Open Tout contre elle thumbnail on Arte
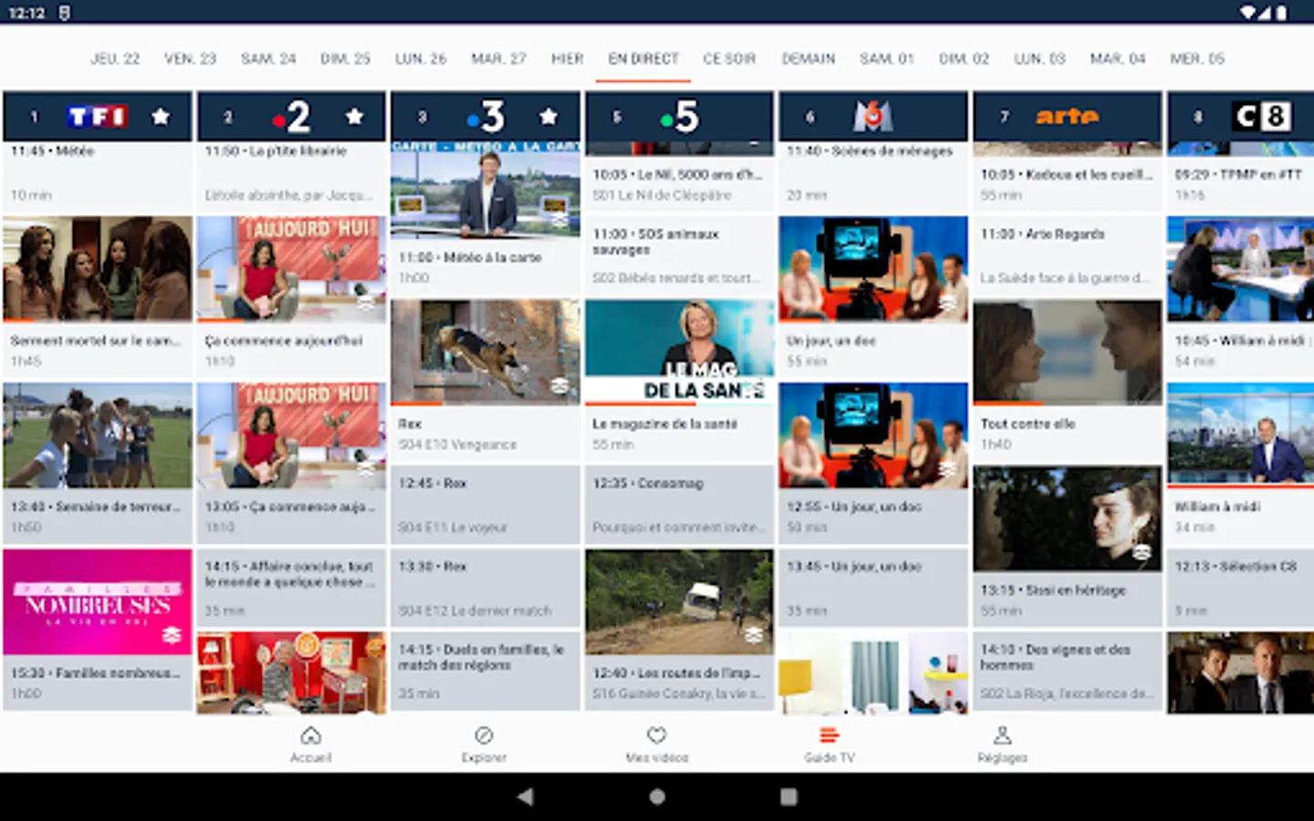This screenshot has height=821, width=1314. 1067,352
